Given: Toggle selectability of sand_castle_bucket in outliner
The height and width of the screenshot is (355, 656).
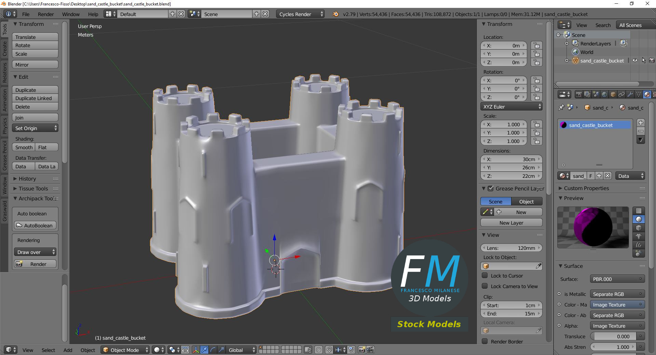Looking at the screenshot, I should 644,60.
